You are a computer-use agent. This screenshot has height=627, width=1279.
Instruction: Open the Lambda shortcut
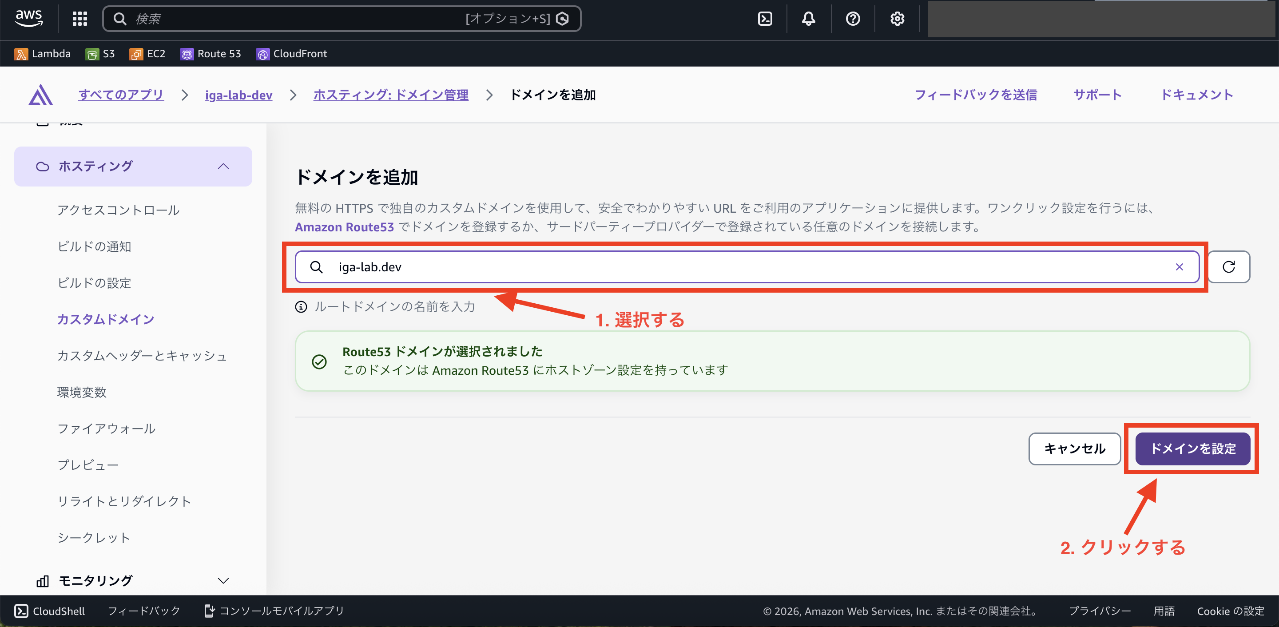(x=42, y=54)
